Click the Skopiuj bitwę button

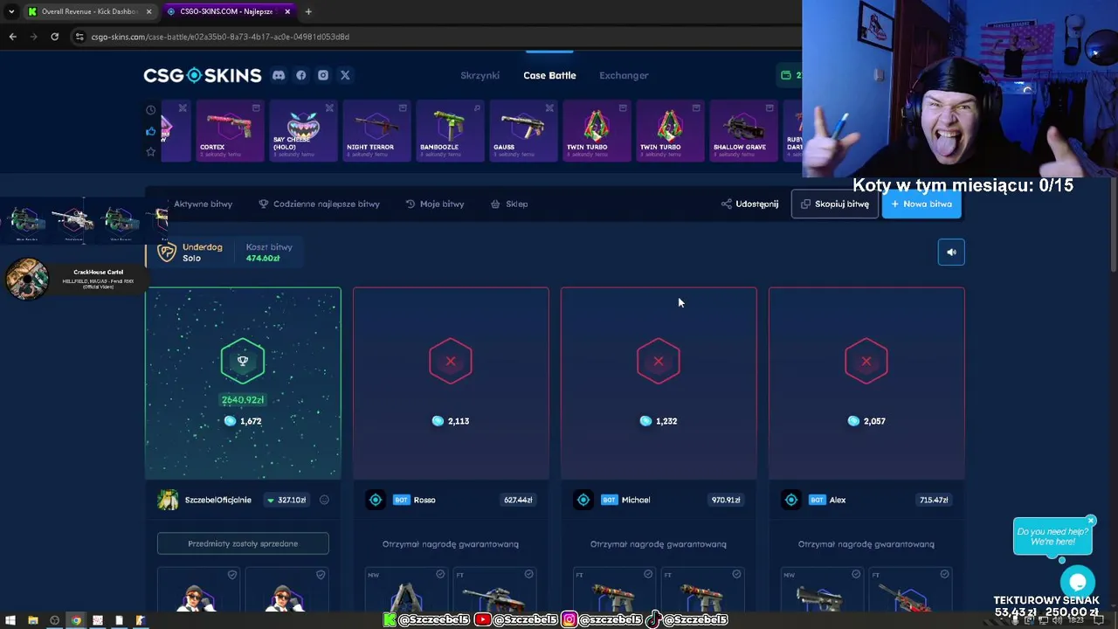835,204
